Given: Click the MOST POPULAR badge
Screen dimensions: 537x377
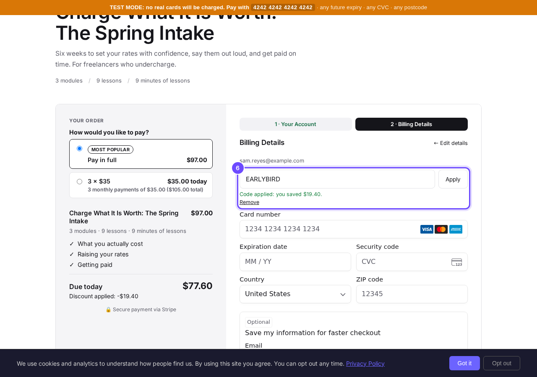Looking at the screenshot, I should pyautogui.click(x=110, y=150).
